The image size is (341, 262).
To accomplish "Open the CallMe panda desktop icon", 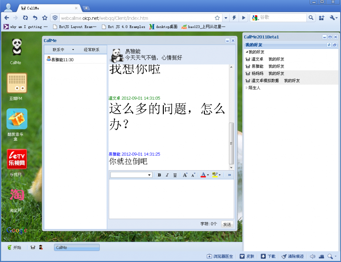I will pos(17,47).
